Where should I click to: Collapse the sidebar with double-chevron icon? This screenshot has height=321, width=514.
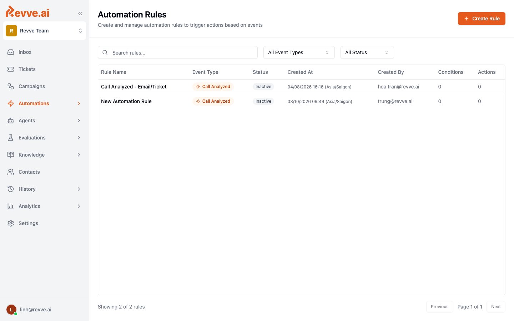pyautogui.click(x=80, y=14)
